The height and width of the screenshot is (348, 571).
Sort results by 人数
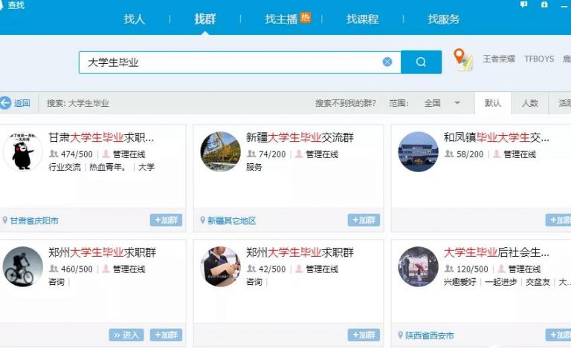click(530, 103)
